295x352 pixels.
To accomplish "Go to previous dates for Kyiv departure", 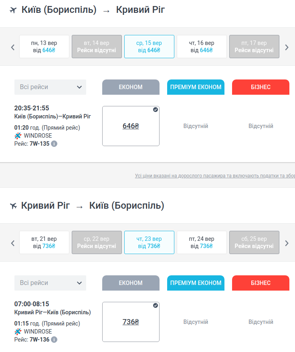I will [13, 47].
